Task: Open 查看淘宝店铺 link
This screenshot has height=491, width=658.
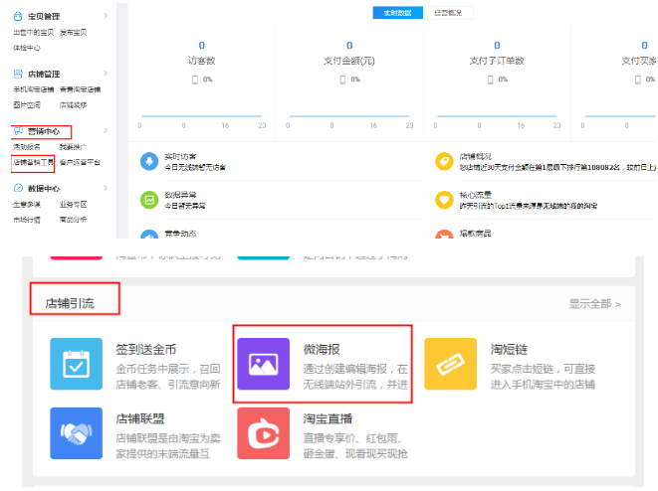Action: (x=81, y=89)
